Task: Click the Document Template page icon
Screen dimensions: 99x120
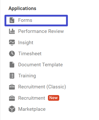Action: click(12, 64)
